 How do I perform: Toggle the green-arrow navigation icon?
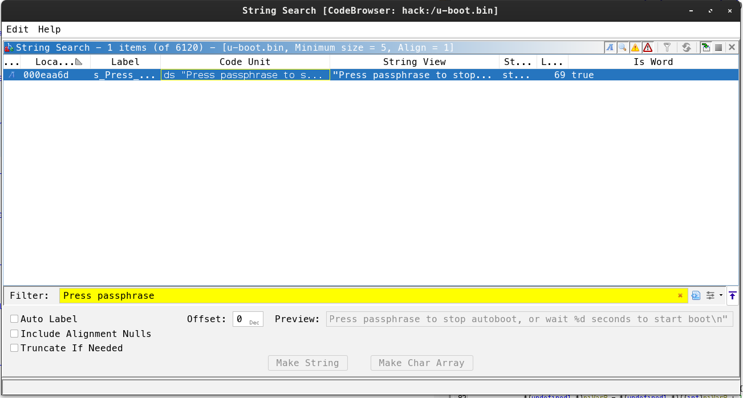[706, 48]
